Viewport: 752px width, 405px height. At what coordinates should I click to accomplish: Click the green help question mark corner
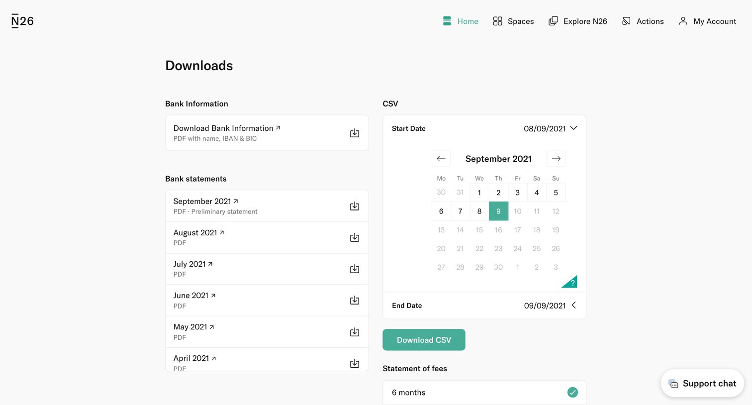[x=571, y=283]
